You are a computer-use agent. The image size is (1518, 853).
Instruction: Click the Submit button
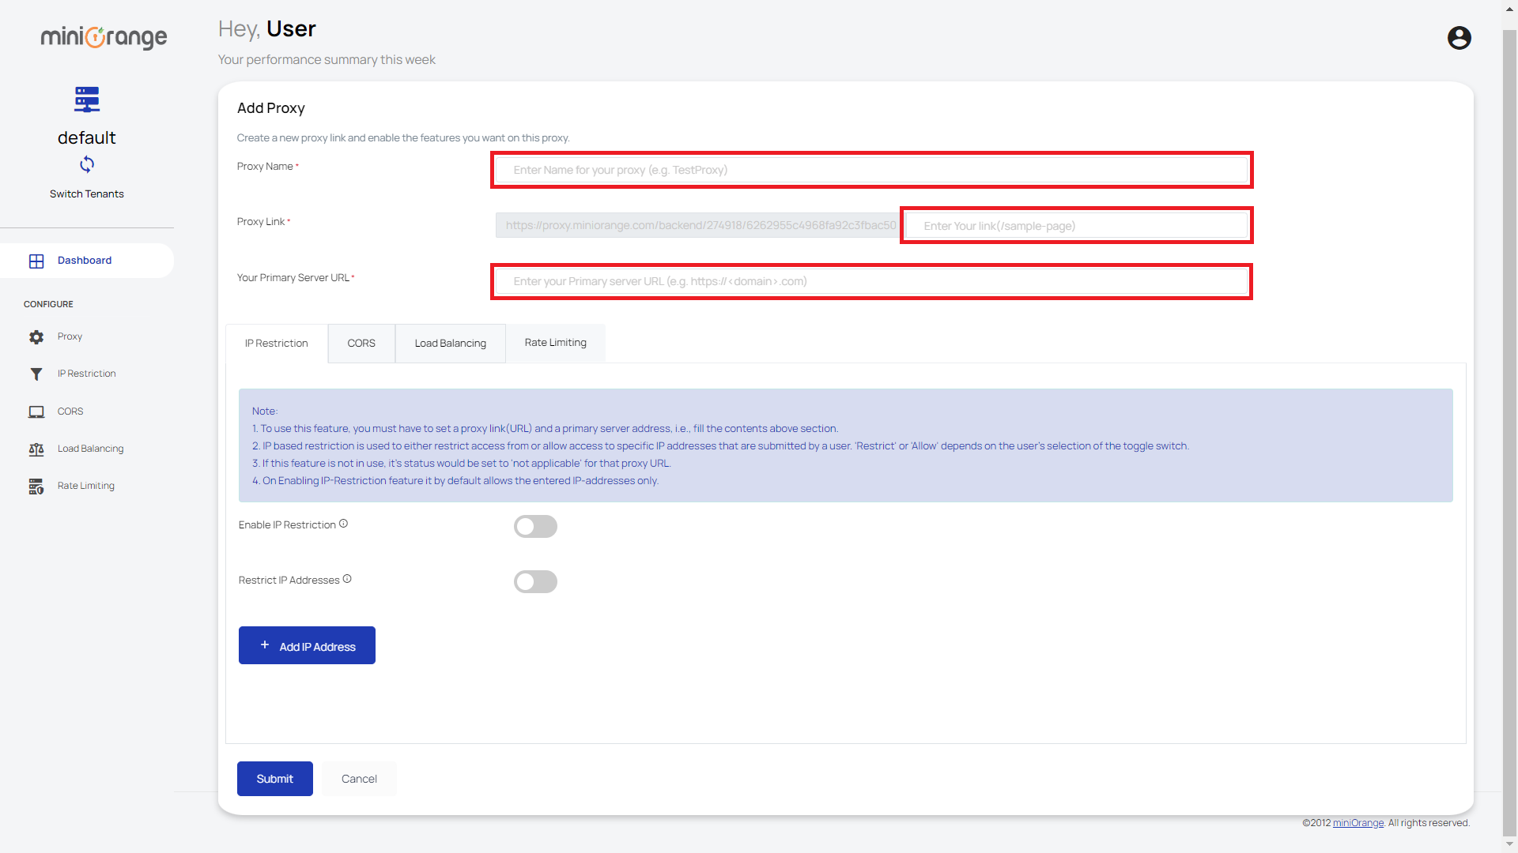pos(274,778)
